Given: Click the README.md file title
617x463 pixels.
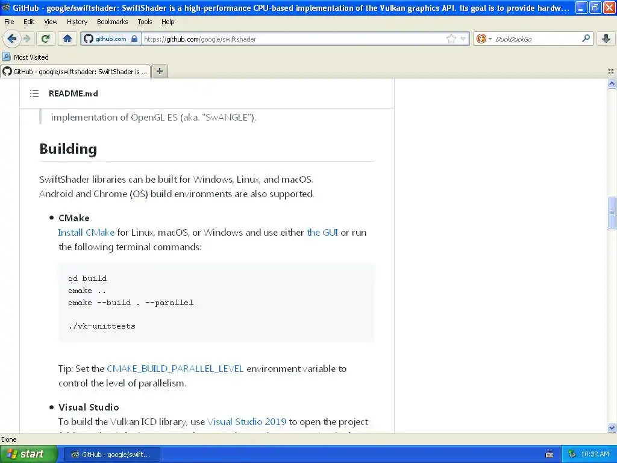Looking at the screenshot, I should point(73,93).
